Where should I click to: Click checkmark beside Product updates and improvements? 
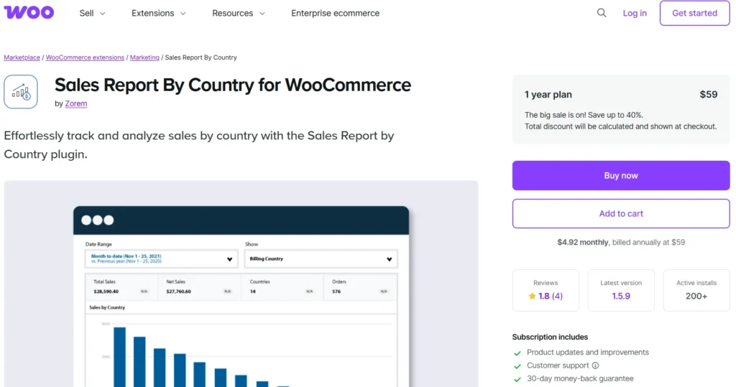[517, 353]
